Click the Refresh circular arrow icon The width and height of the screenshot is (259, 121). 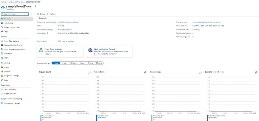48,14
